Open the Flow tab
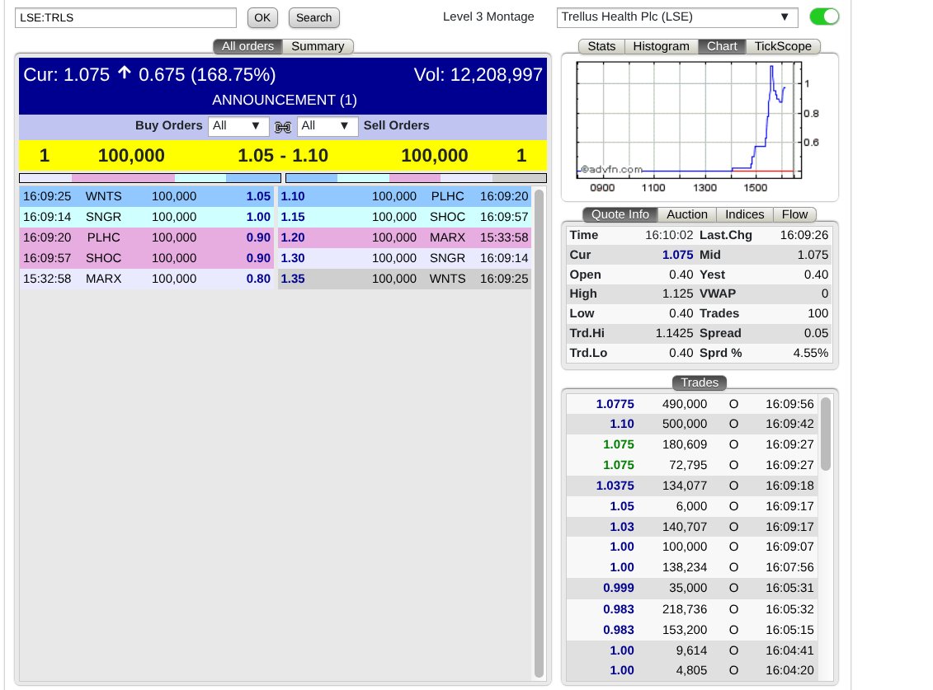Viewport: 933px width, 690px height. [x=794, y=214]
